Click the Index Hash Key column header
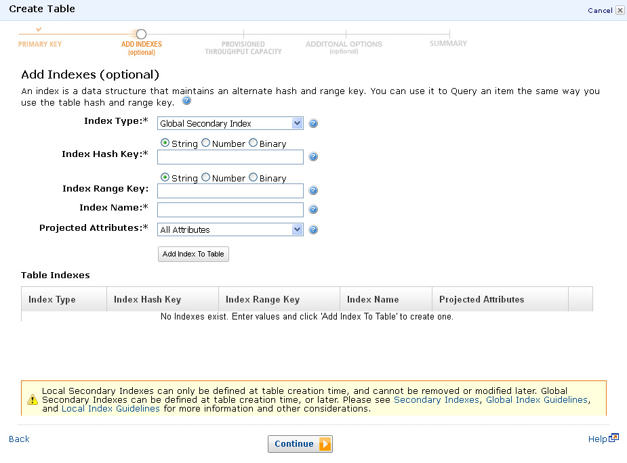Image resolution: width=627 pixels, height=463 pixels. tap(163, 299)
